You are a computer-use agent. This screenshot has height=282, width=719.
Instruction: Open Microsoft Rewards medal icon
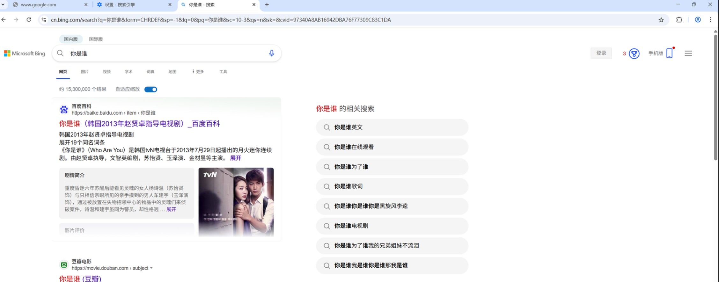pyautogui.click(x=634, y=54)
